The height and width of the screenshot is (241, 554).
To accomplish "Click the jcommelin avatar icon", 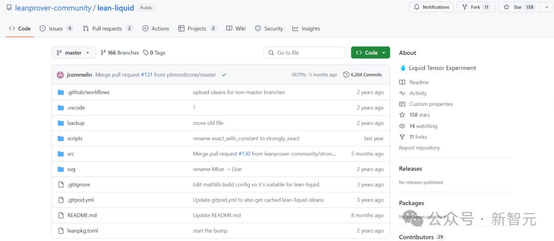I will (x=61, y=75).
